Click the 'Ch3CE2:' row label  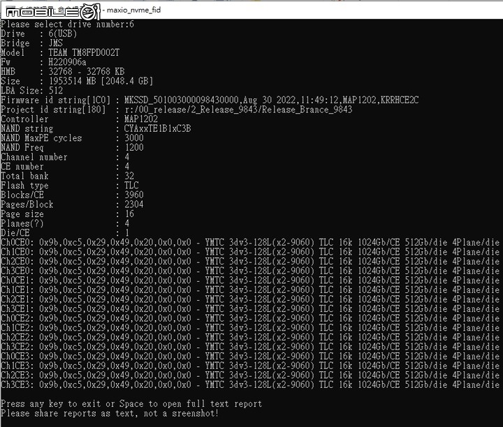pos(17,347)
